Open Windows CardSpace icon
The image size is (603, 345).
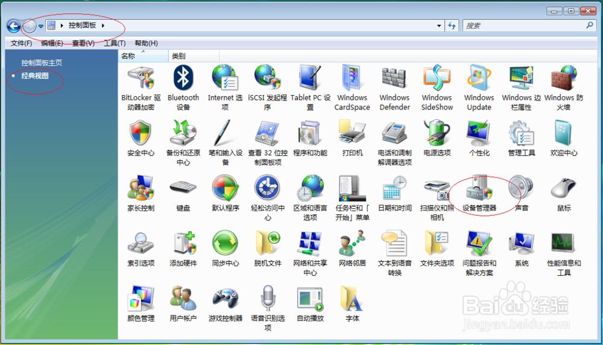(352, 78)
